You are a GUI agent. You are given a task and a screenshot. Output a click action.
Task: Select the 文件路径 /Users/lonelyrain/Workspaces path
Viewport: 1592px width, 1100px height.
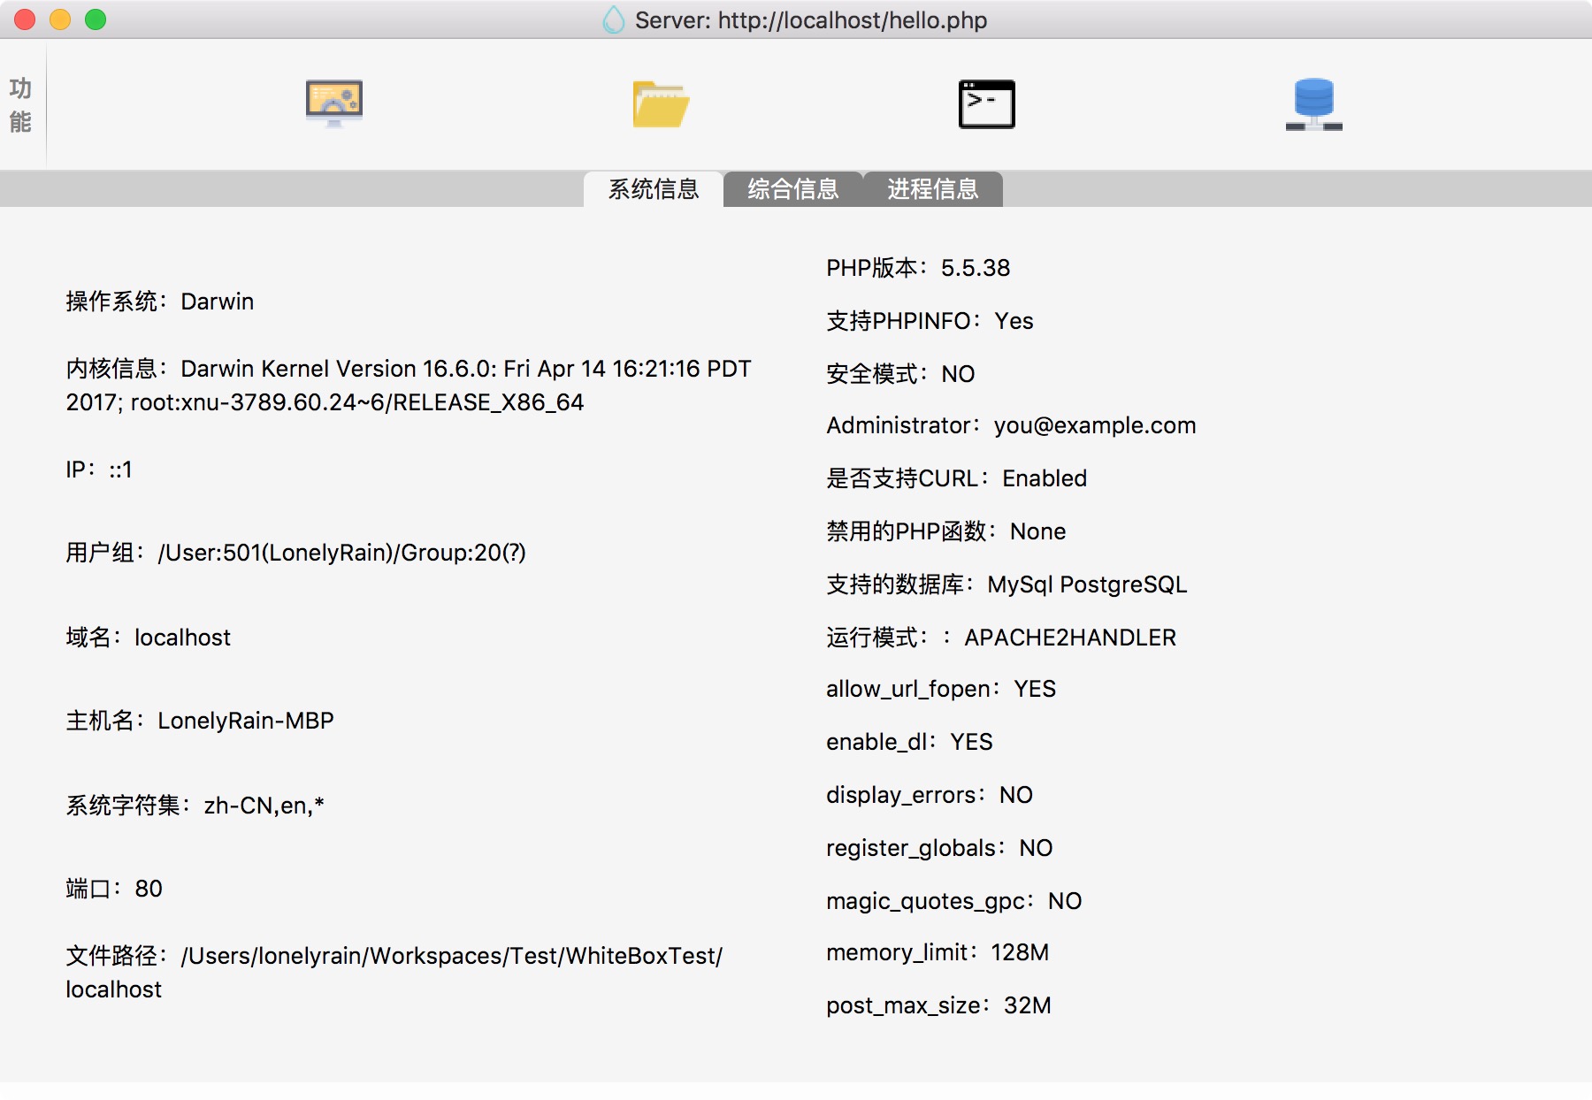pos(394,973)
